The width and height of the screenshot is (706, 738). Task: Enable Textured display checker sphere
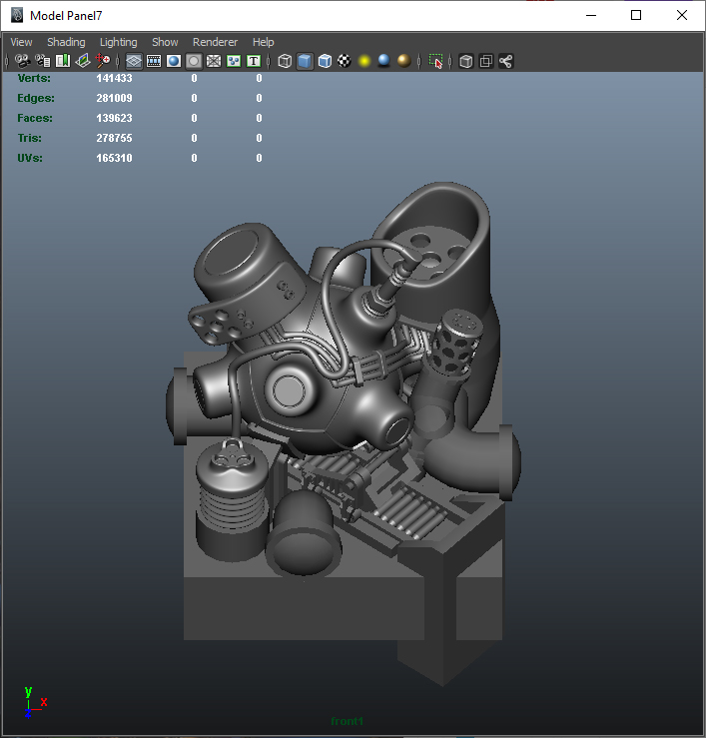coord(345,61)
